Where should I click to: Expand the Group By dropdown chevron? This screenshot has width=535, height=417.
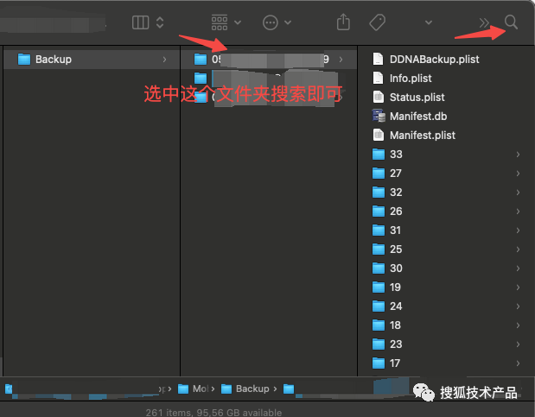point(238,22)
